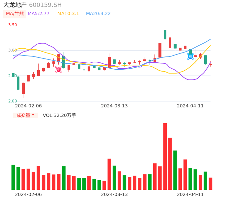Select the tallest red volume bar
This screenshot has width=226, height=199.
(x=165, y=156)
